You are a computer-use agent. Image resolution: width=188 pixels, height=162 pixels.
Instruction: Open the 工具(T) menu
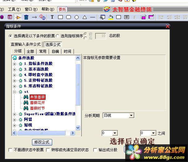point(14,9)
